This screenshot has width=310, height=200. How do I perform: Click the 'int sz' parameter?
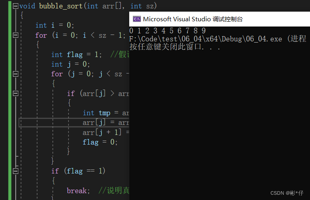[143, 6]
